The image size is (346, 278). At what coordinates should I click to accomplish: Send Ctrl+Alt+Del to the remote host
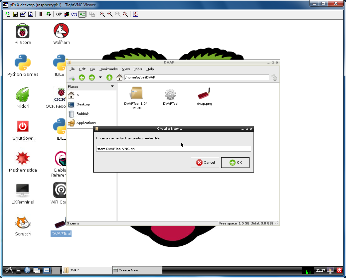pyautogui.click(x=59, y=14)
